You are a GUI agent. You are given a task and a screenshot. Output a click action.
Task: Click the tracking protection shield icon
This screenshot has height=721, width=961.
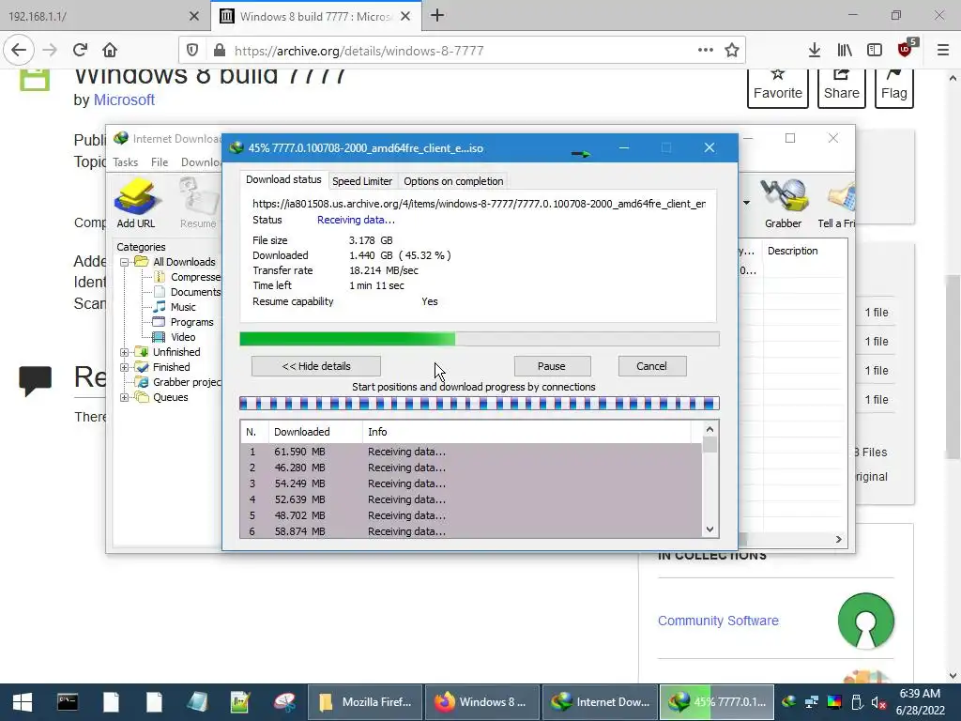point(191,51)
